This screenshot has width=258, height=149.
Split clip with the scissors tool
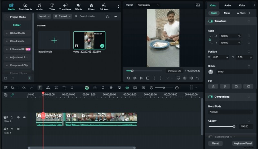pyautogui.click(x=48, y=88)
